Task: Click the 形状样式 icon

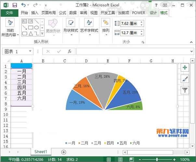Action: (x=71, y=23)
